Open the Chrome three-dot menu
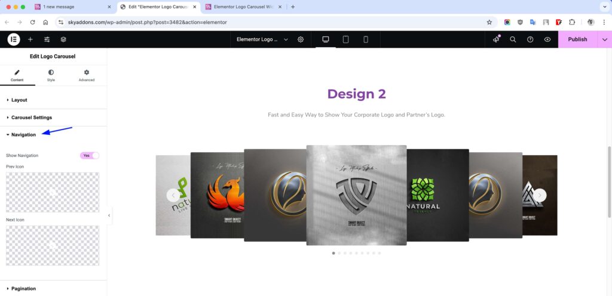 click(x=604, y=22)
